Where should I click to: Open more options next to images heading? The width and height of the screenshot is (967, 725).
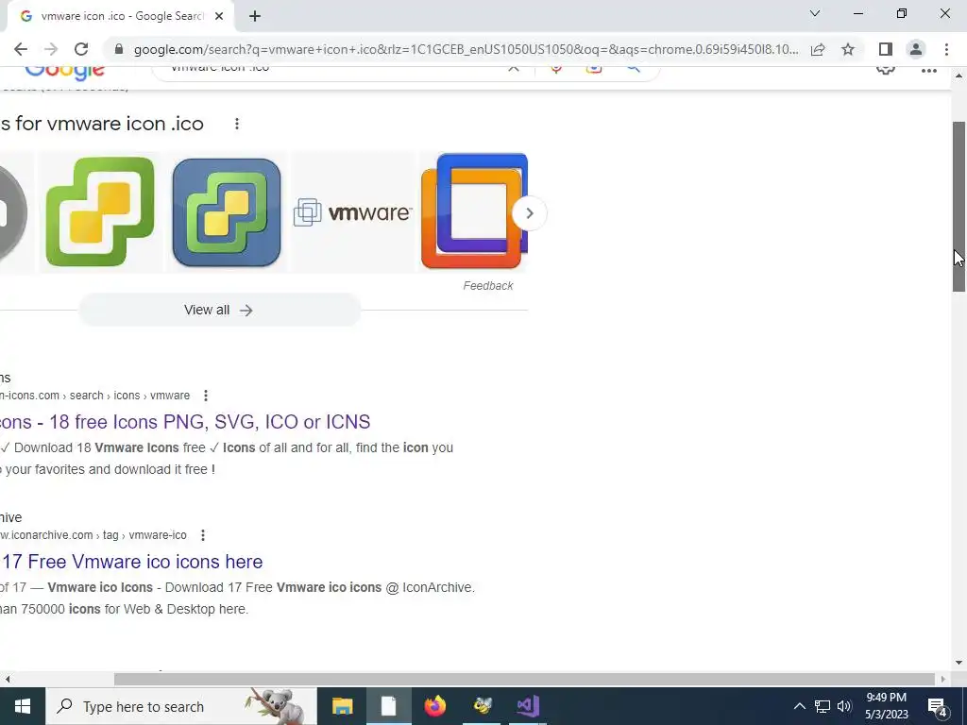pos(237,124)
